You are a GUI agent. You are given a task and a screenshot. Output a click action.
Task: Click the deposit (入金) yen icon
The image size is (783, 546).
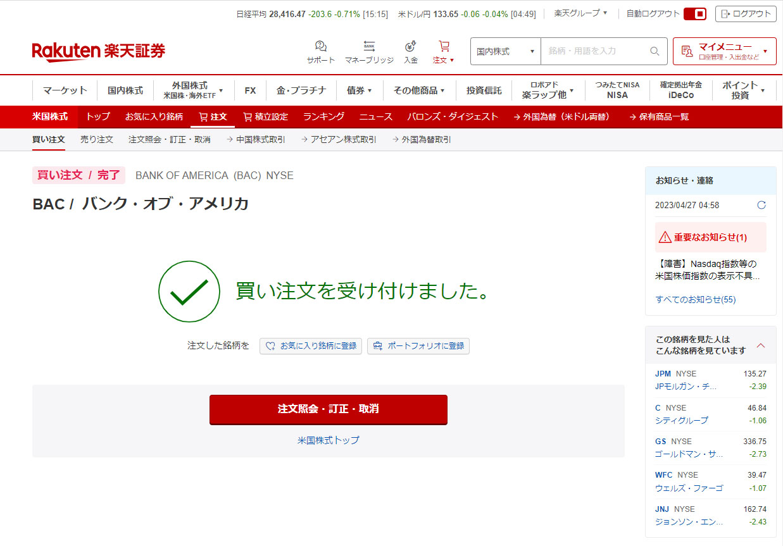click(x=410, y=46)
